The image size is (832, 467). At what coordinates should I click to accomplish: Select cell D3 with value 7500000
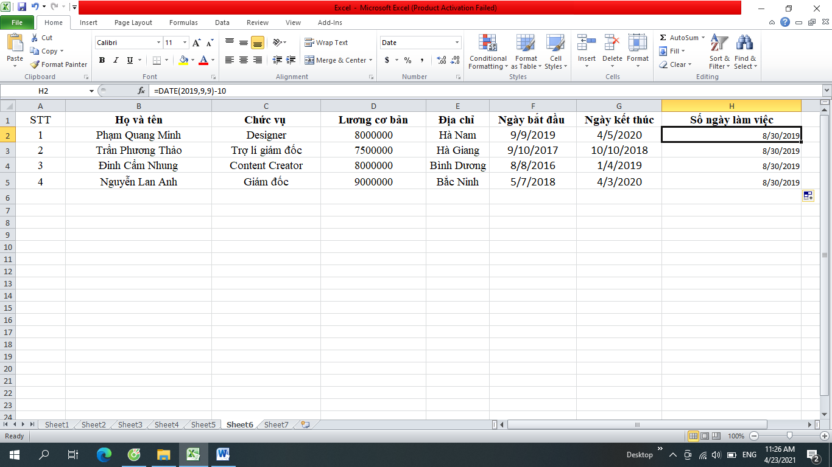pos(373,150)
